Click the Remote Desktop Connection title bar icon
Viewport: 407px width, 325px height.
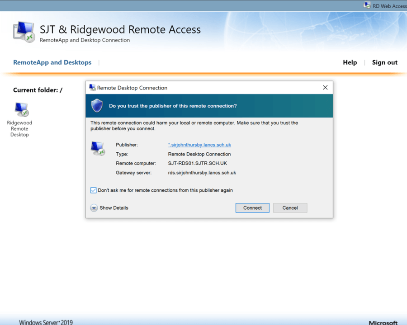[92, 88]
